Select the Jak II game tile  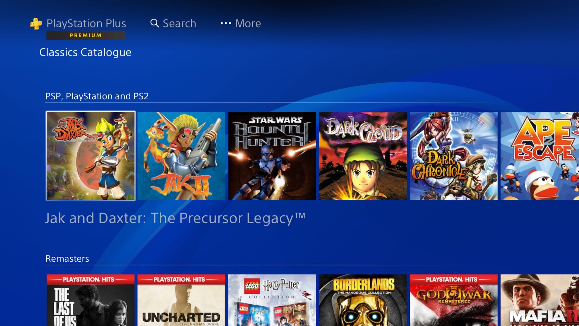pyautogui.click(x=181, y=156)
